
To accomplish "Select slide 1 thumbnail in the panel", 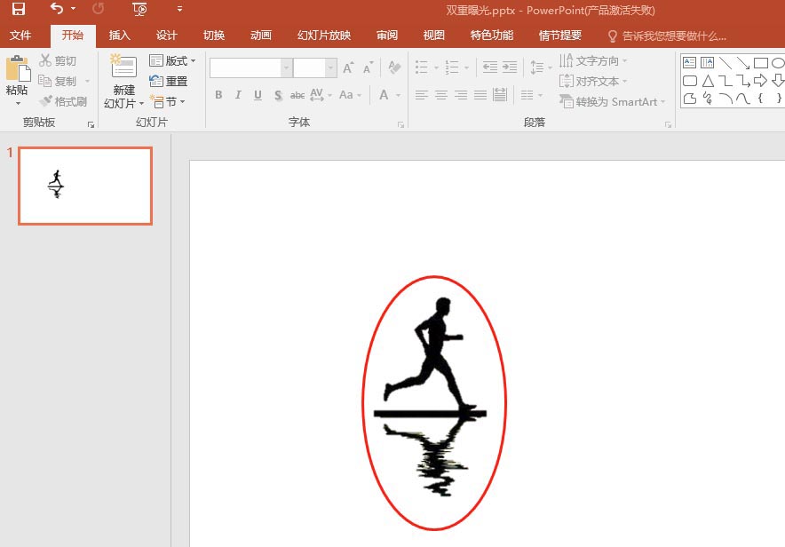I will pos(85,186).
